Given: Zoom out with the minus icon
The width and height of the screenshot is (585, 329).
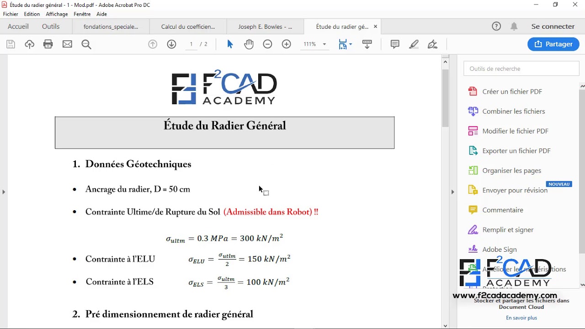Looking at the screenshot, I should 268,44.
